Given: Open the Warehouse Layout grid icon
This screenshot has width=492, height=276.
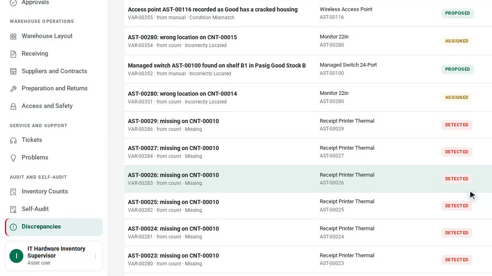Looking at the screenshot, I should tap(13, 37).
